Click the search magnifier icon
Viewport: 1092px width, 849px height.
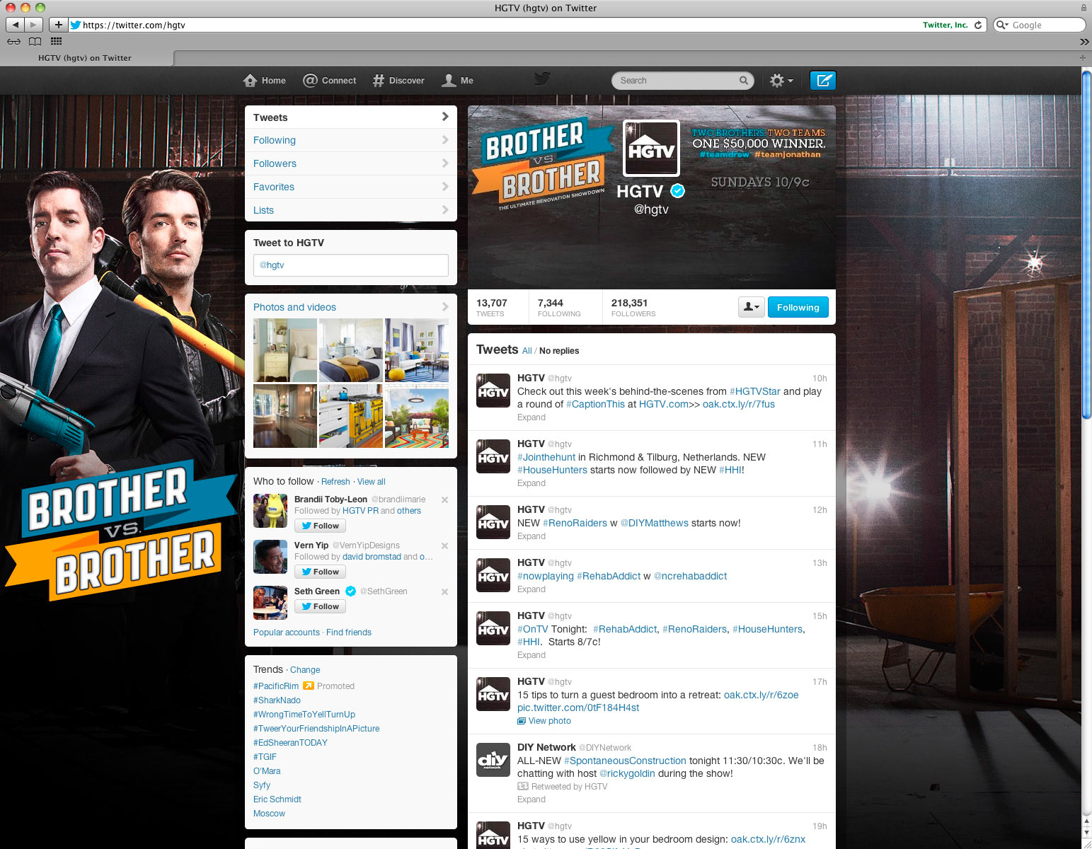point(743,81)
